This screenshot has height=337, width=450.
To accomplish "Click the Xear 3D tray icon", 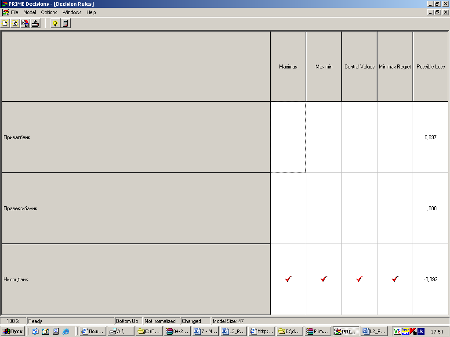I will coord(405,331).
